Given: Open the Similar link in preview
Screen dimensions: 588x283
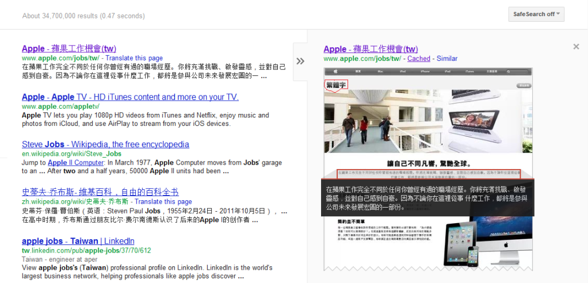Looking at the screenshot, I should click(x=447, y=59).
